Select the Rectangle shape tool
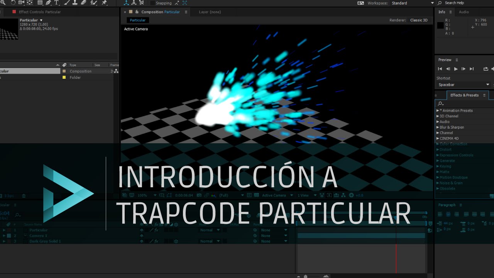 (x=40, y=3)
